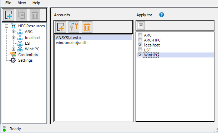Expand the WinHPC tree node

point(13,49)
